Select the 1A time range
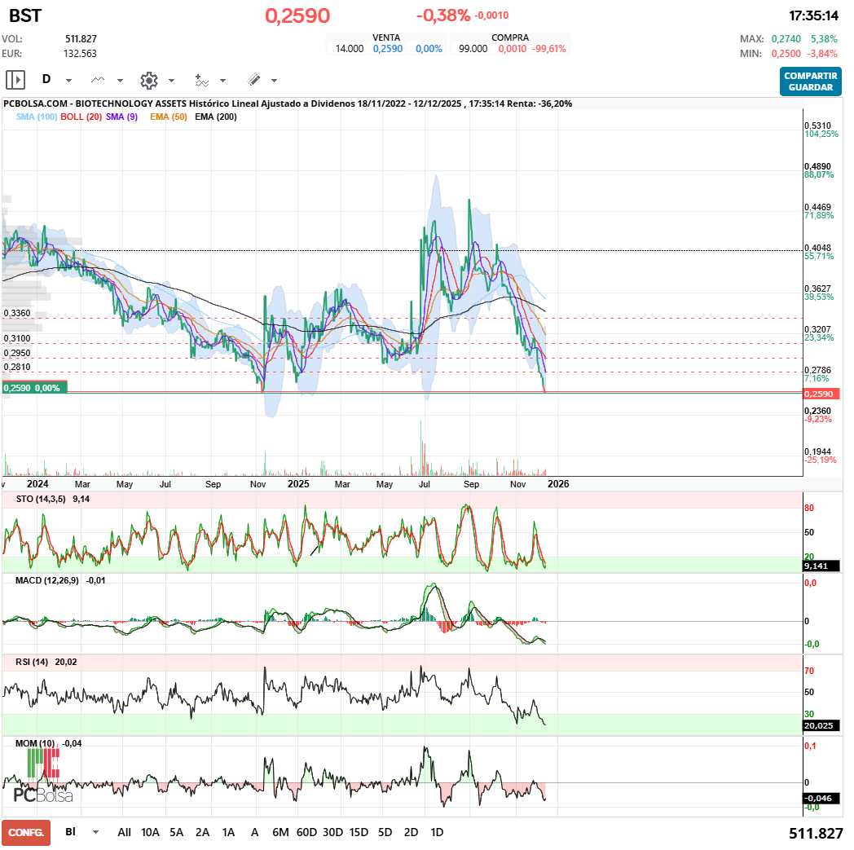854x850 pixels. click(228, 832)
